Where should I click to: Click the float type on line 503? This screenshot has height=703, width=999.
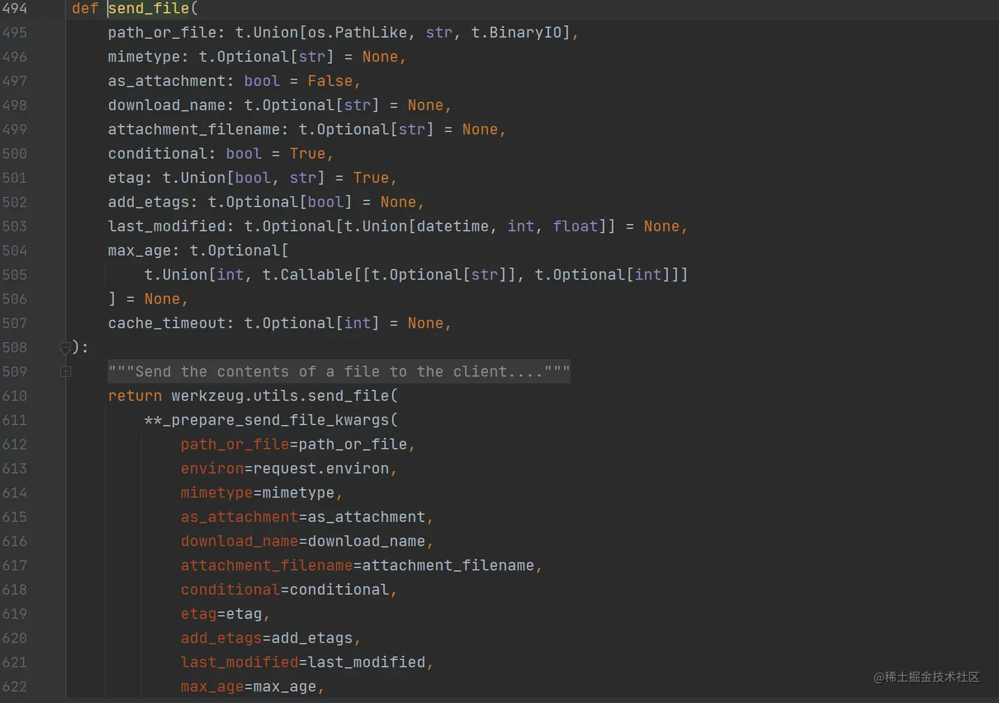coord(575,227)
